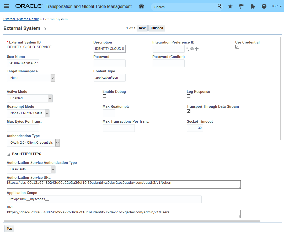
Task: Go to the Home icon
Action: coord(141,6)
